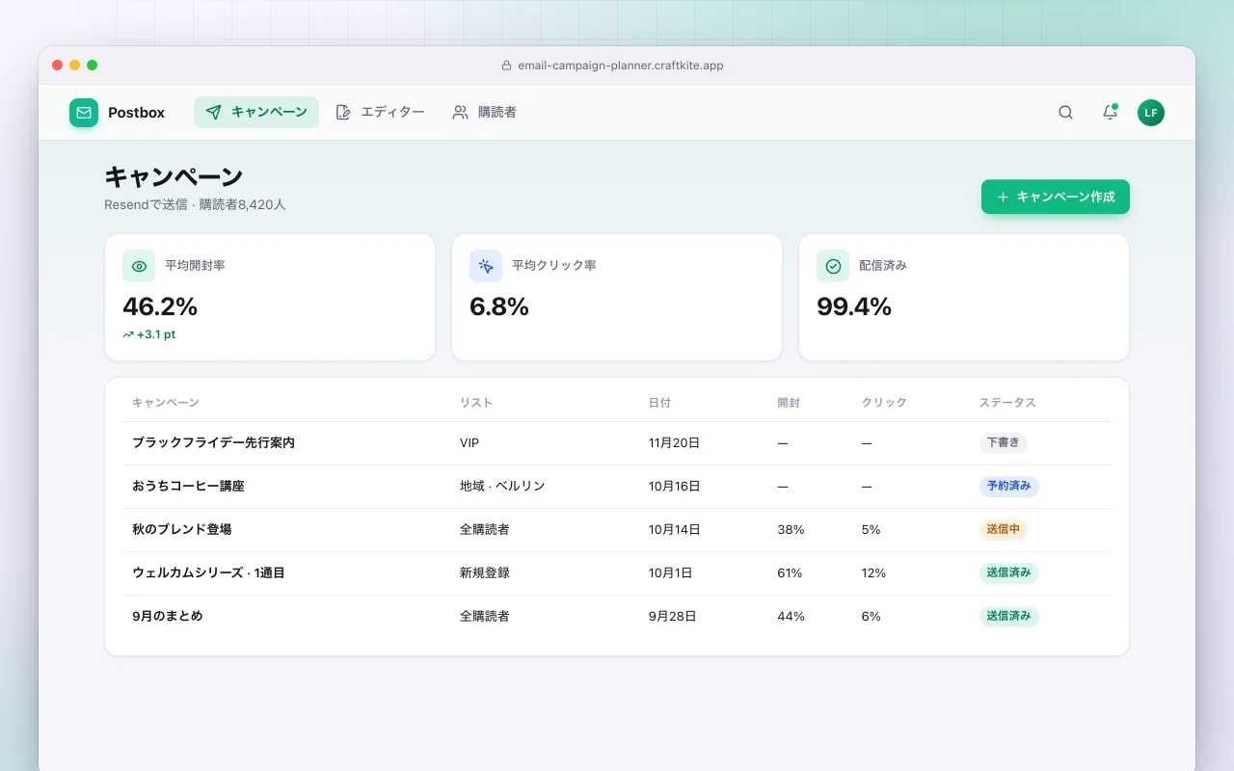
Task: Click the 開封 column header
Action: [x=789, y=403]
